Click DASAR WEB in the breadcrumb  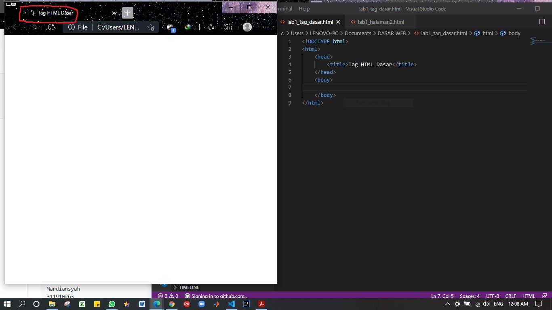tap(392, 33)
